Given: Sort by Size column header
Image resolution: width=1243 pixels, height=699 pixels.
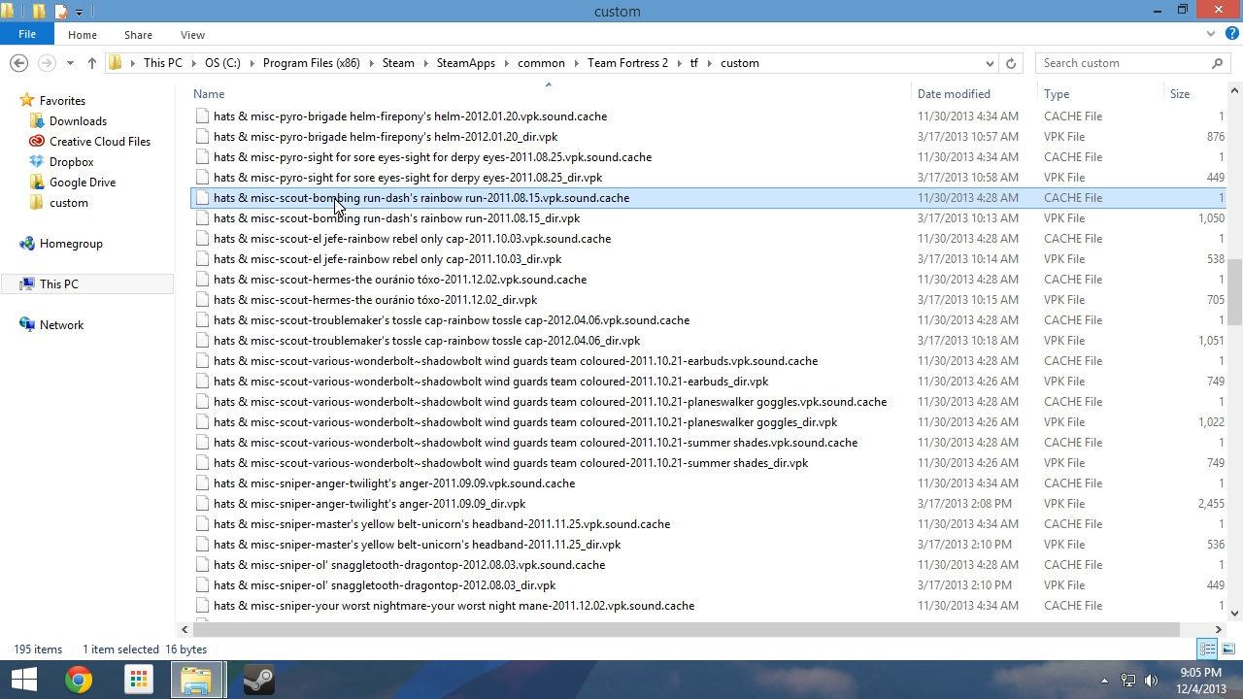Looking at the screenshot, I should (1180, 94).
